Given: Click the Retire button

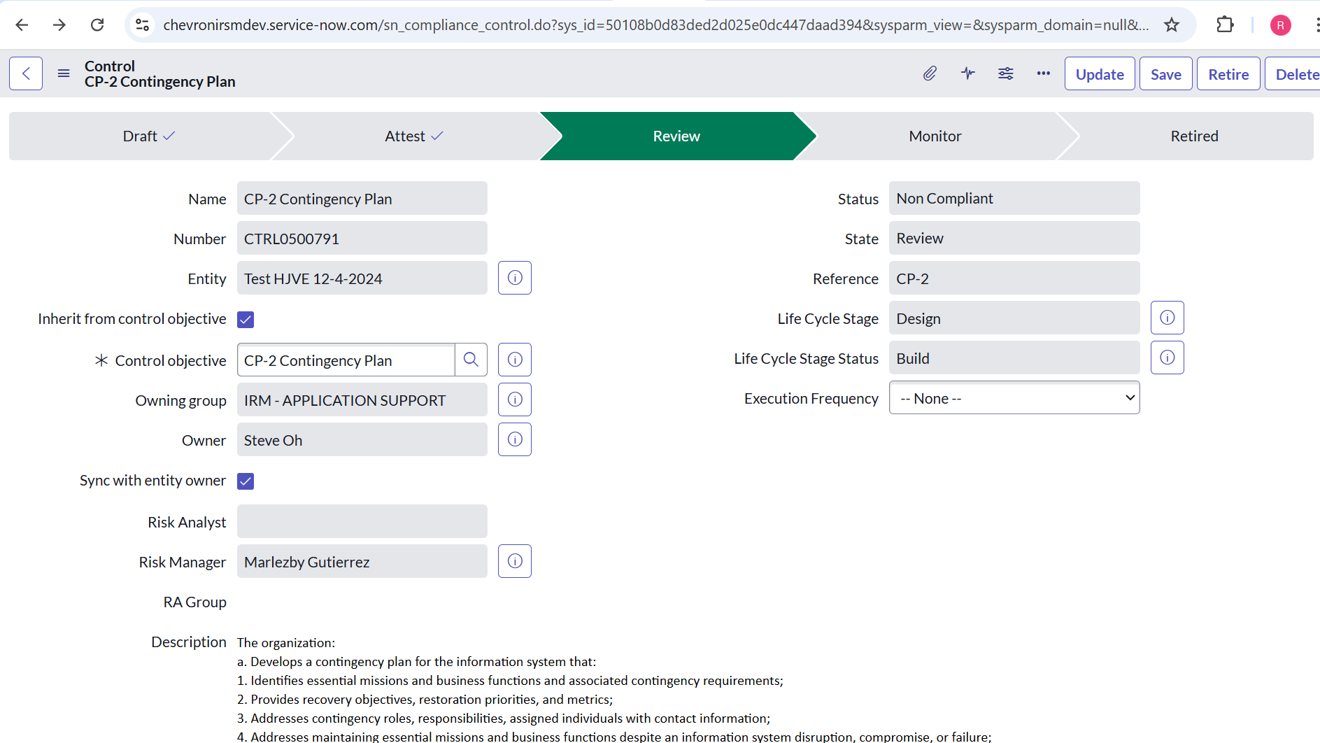Looking at the screenshot, I should click(1228, 73).
